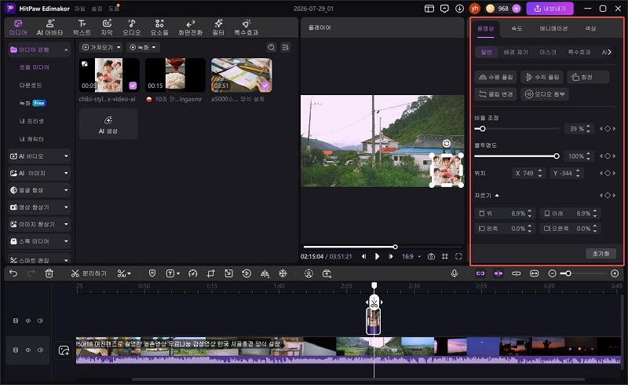The height and width of the screenshot is (385, 628).
Task: Switch to the 속도 (Speed) tab
Action: 517,28
